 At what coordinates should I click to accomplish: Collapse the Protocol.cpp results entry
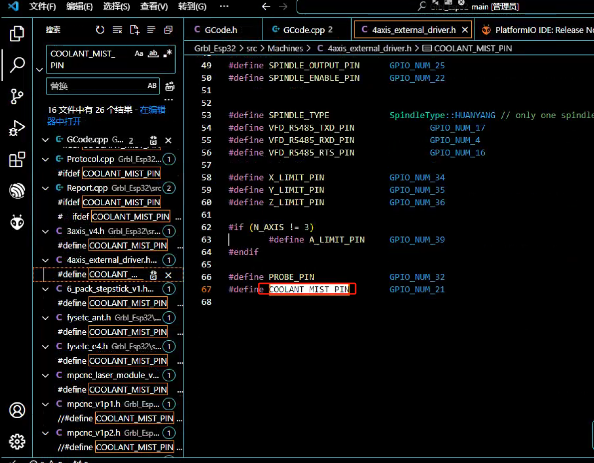tap(45, 159)
